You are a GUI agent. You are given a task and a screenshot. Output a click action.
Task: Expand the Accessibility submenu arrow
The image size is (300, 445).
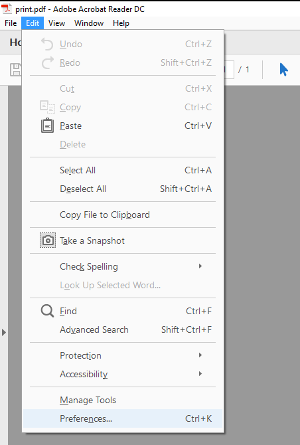point(200,374)
